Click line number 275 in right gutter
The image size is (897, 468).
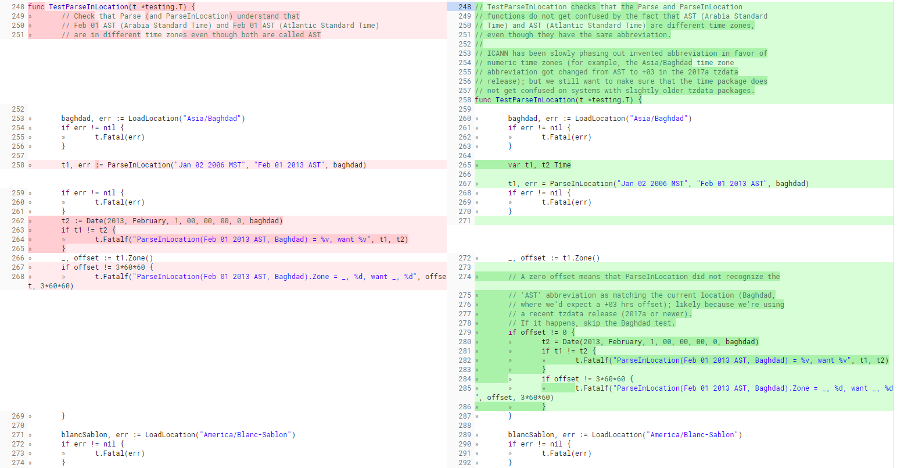(465, 295)
